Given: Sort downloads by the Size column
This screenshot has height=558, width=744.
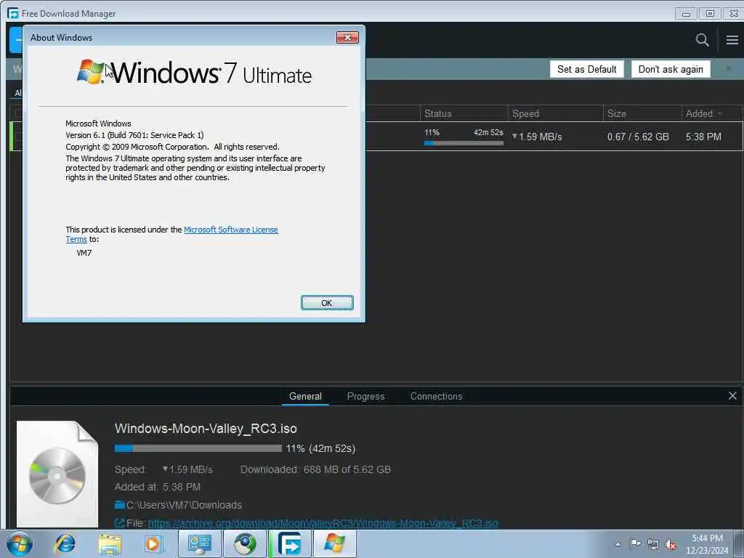Looking at the screenshot, I should coord(642,113).
